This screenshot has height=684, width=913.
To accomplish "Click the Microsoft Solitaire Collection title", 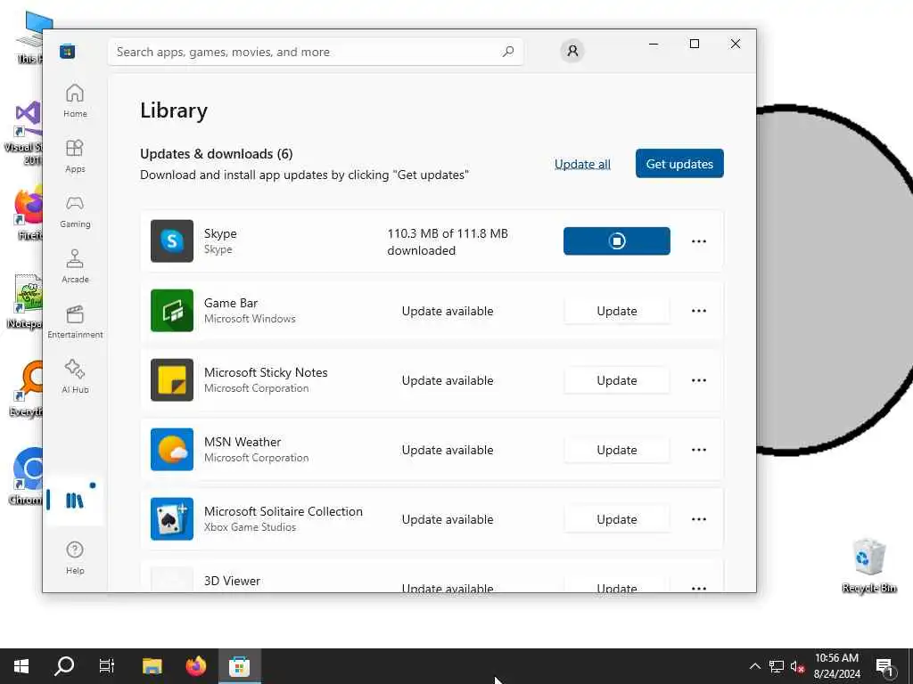I will click(283, 511).
